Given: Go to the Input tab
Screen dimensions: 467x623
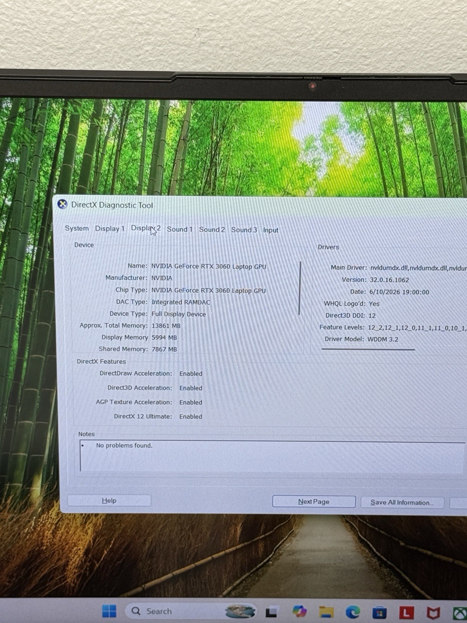Looking at the screenshot, I should pyautogui.click(x=270, y=230).
